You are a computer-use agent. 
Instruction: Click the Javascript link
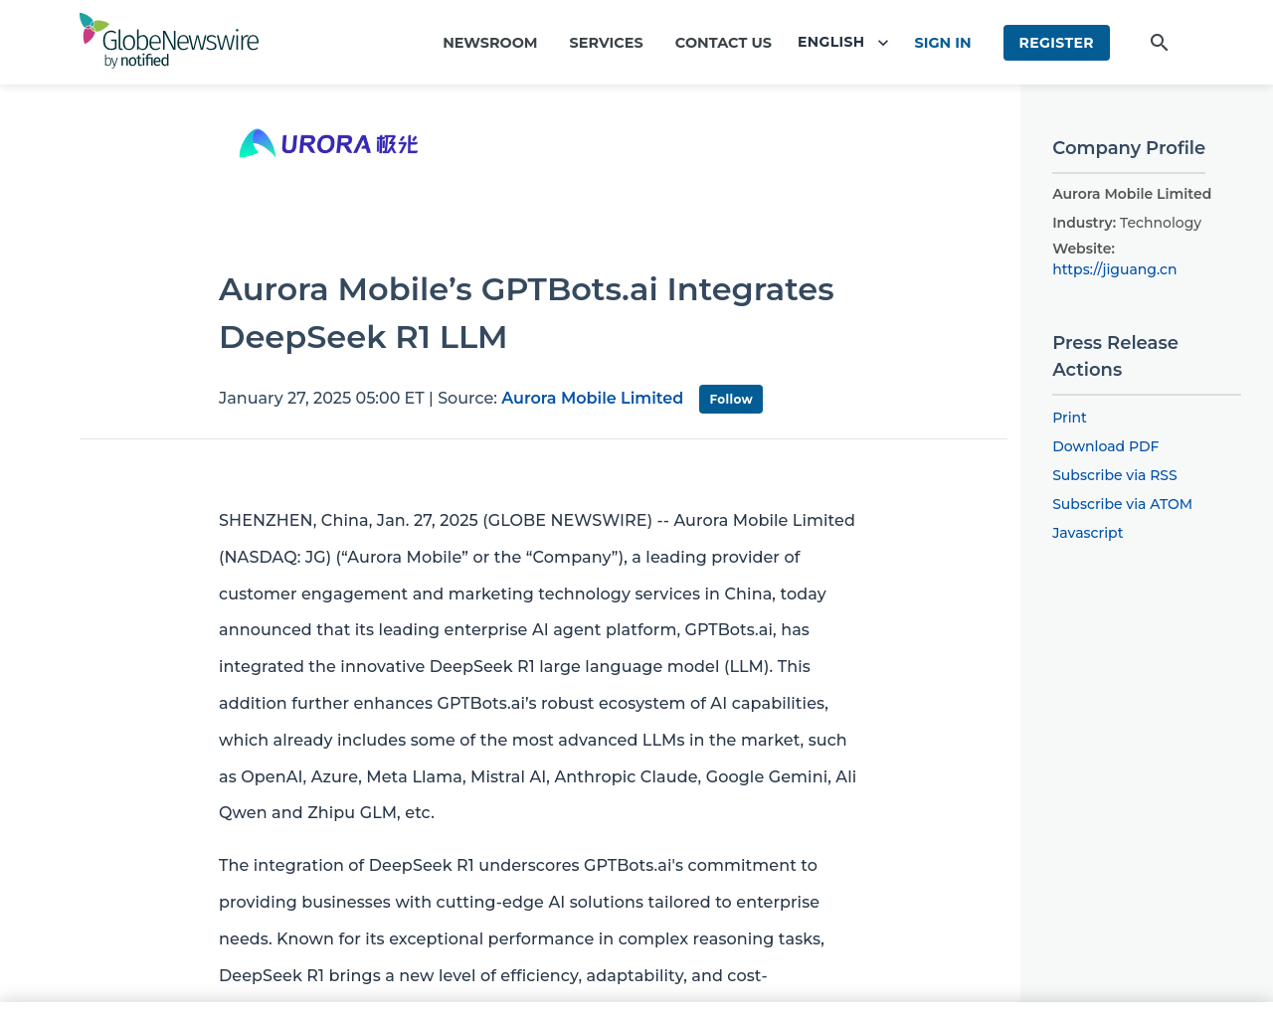1087,533
